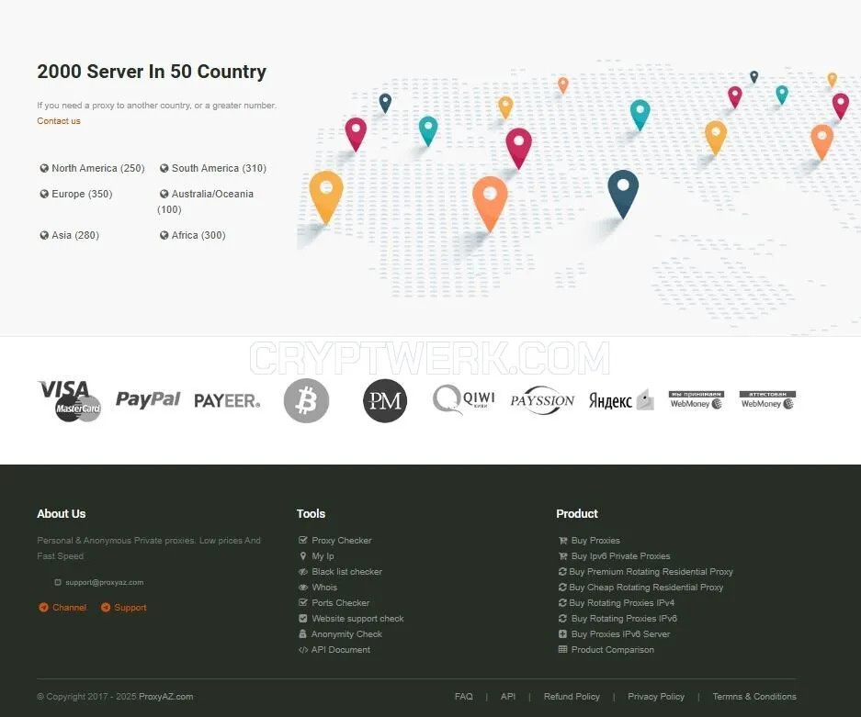
Task: Select Asia (280) region
Action: (x=69, y=235)
